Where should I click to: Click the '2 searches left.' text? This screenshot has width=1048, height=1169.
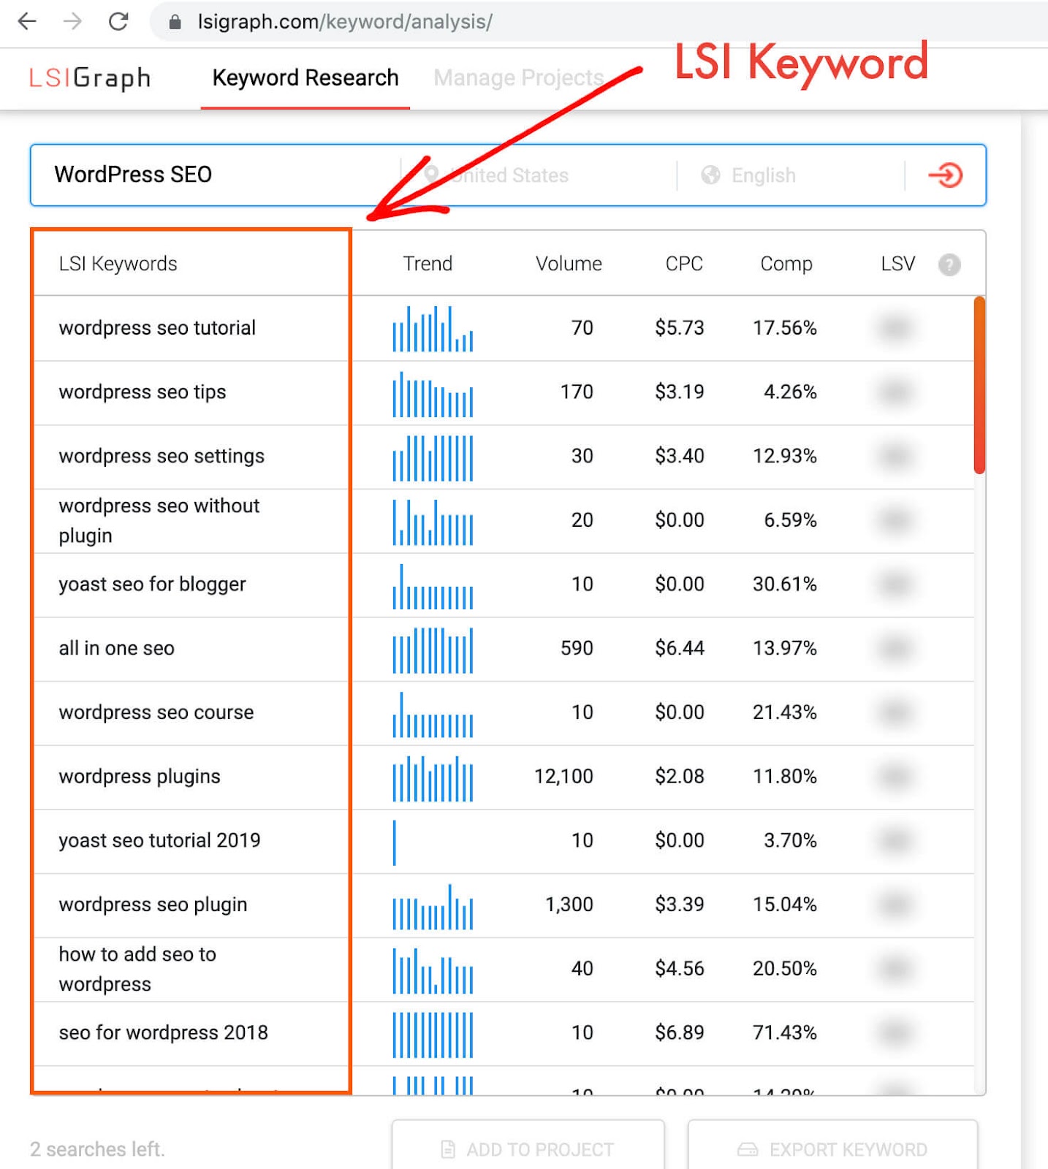tap(97, 1149)
